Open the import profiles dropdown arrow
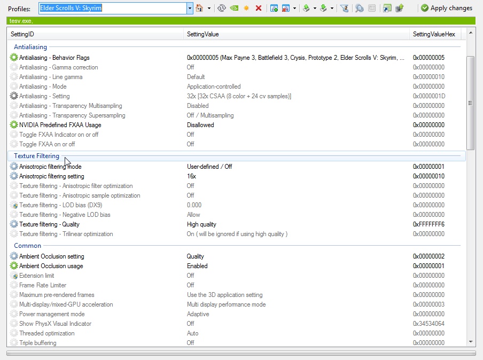This screenshot has height=360, width=483. 332,9
